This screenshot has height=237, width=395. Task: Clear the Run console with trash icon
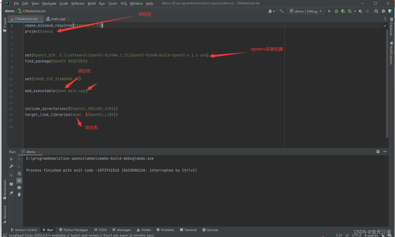[x=19, y=194]
